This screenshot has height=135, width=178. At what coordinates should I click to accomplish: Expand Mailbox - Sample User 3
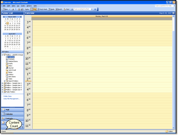(2, 88)
